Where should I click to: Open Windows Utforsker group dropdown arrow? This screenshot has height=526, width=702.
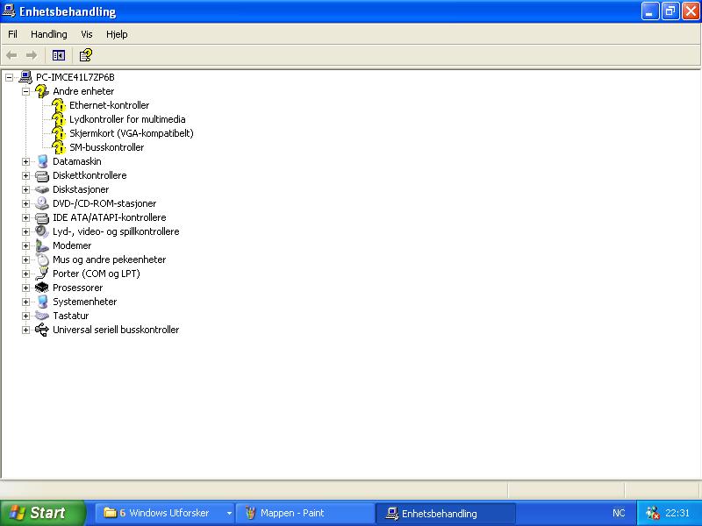(229, 514)
